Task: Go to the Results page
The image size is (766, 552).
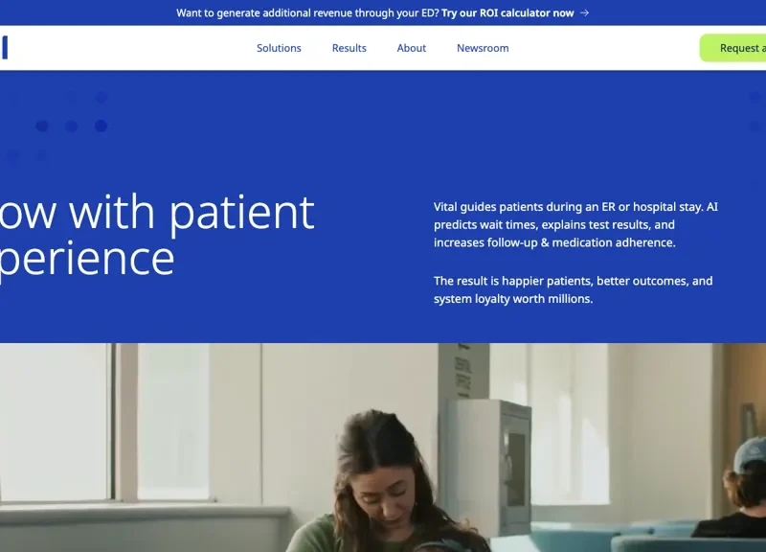Action: [349, 48]
